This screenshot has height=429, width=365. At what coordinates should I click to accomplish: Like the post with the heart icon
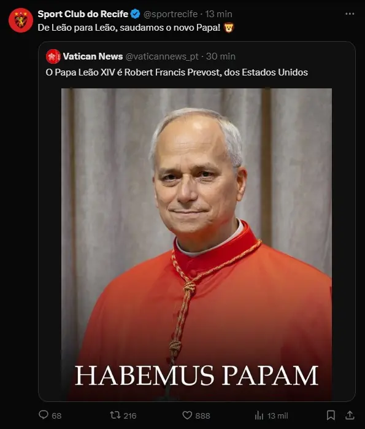coord(187,415)
